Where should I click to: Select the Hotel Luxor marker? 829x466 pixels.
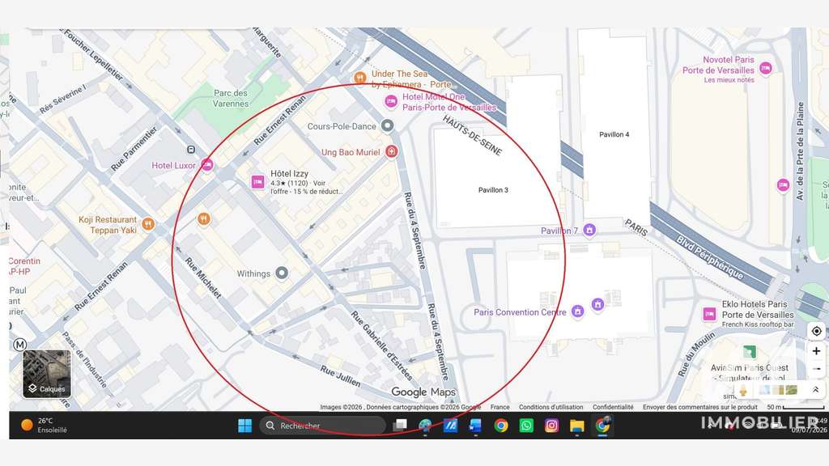point(207,165)
